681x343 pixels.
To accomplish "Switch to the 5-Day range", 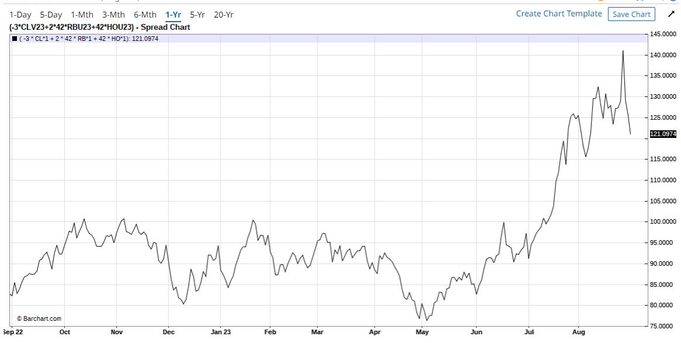I will click(51, 15).
